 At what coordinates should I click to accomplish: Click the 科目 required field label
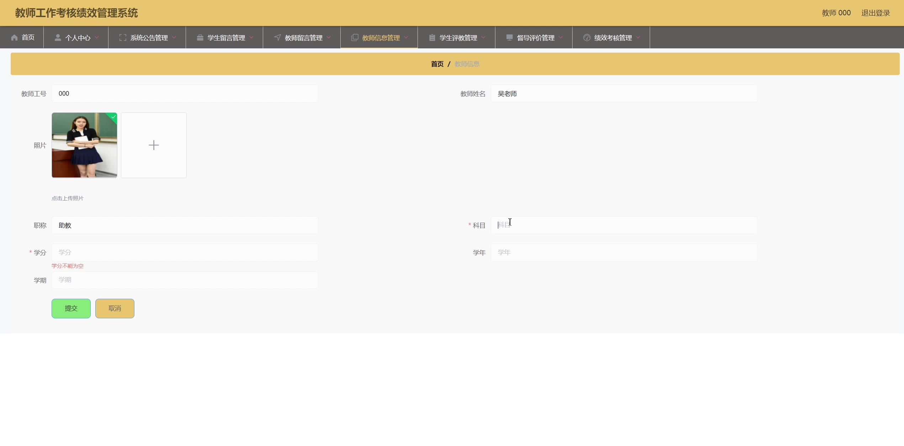pyautogui.click(x=479, y=225)
